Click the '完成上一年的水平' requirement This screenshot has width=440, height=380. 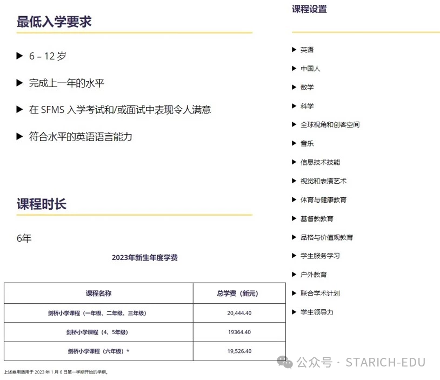(66, 83)
